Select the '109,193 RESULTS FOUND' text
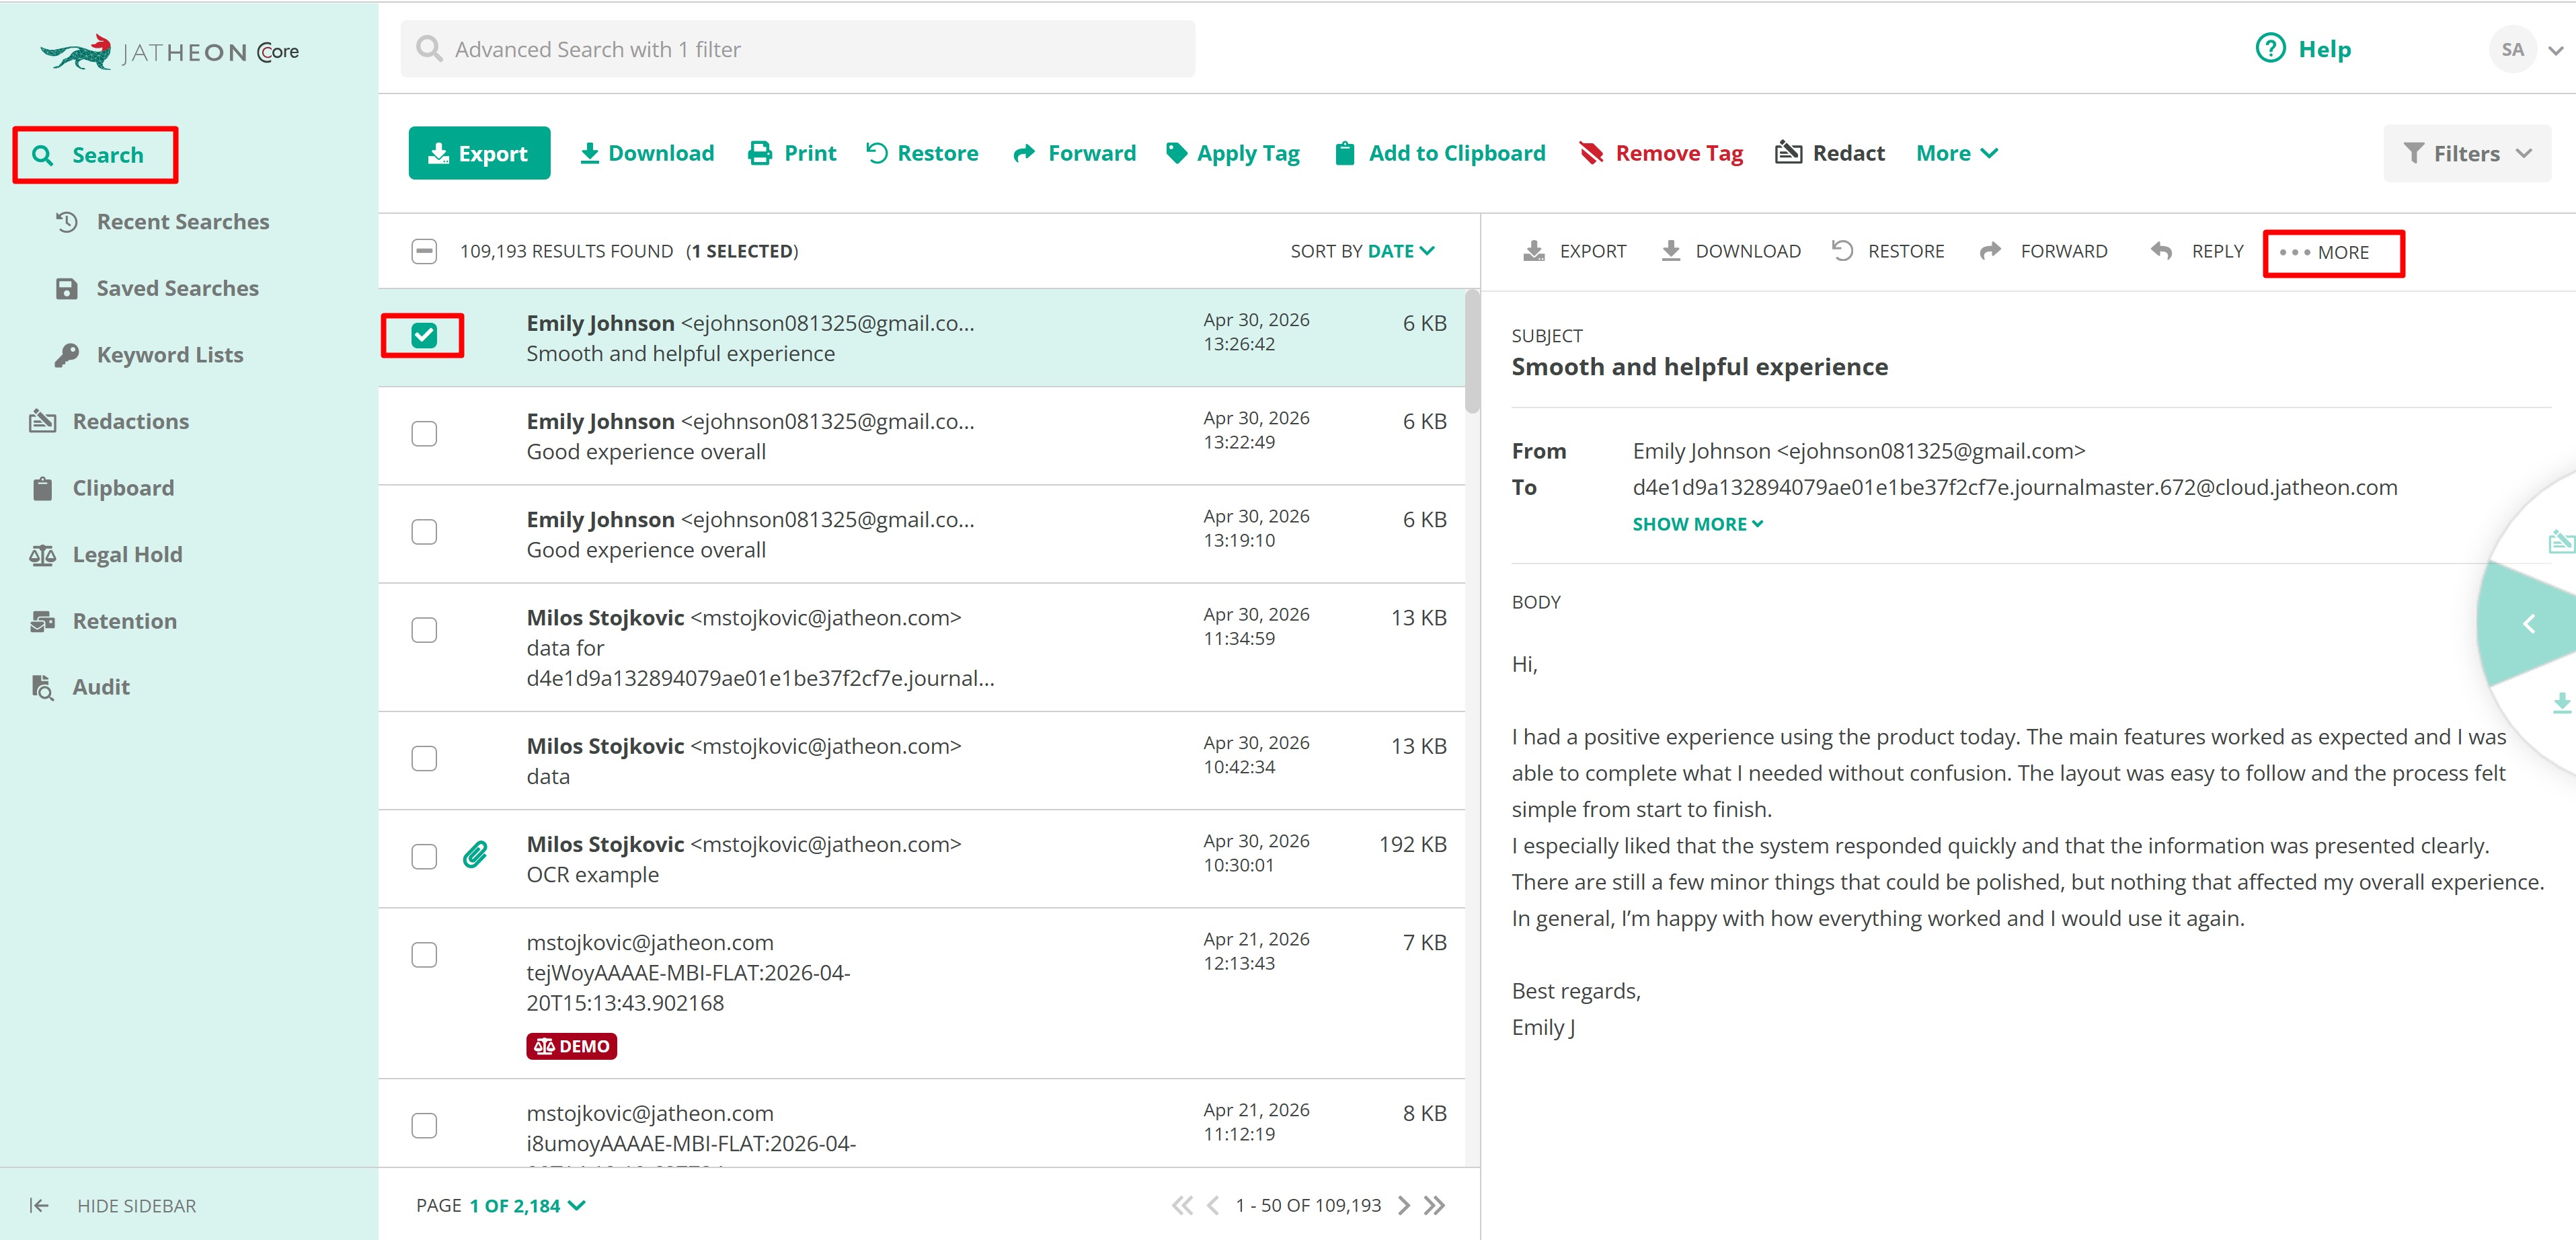Image resolution: width=2576 pixels, height=1240 pixels. (x=566, y=251)
